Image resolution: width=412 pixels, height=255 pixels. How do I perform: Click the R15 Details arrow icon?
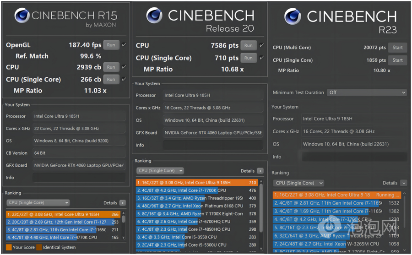(123, 203)
